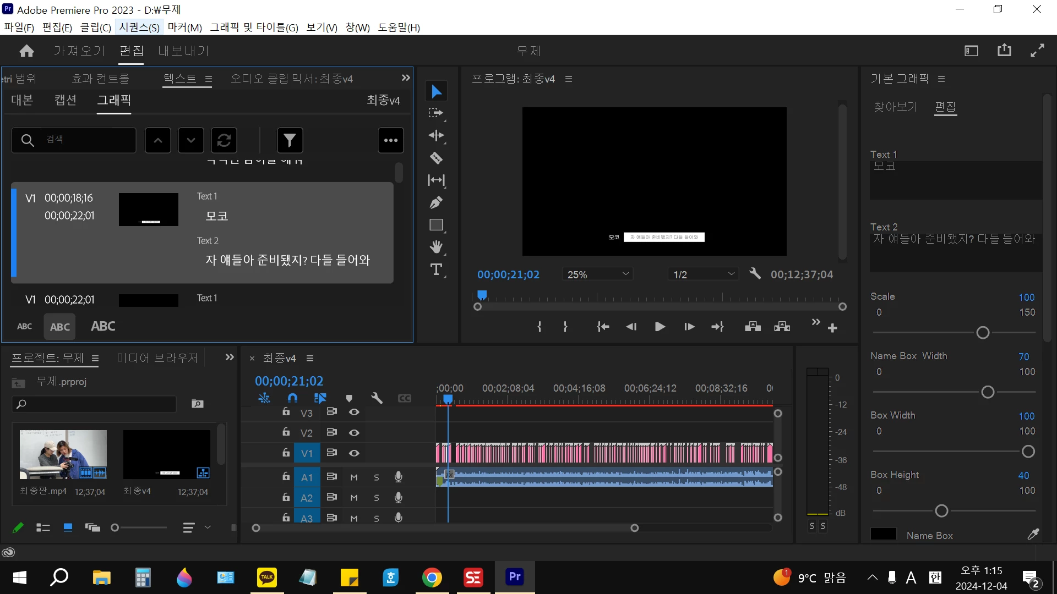This screenshot has height=594, width=1057.
Task: Open playback resolution 1/2 dropdown
Action: tap(704, 274)
